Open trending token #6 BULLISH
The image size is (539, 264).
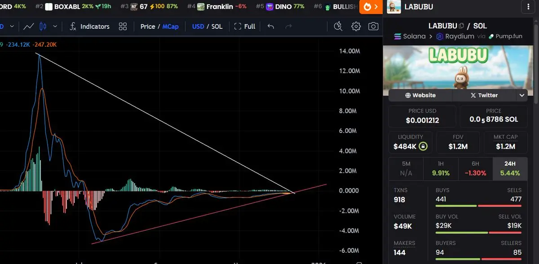[336, 7]
